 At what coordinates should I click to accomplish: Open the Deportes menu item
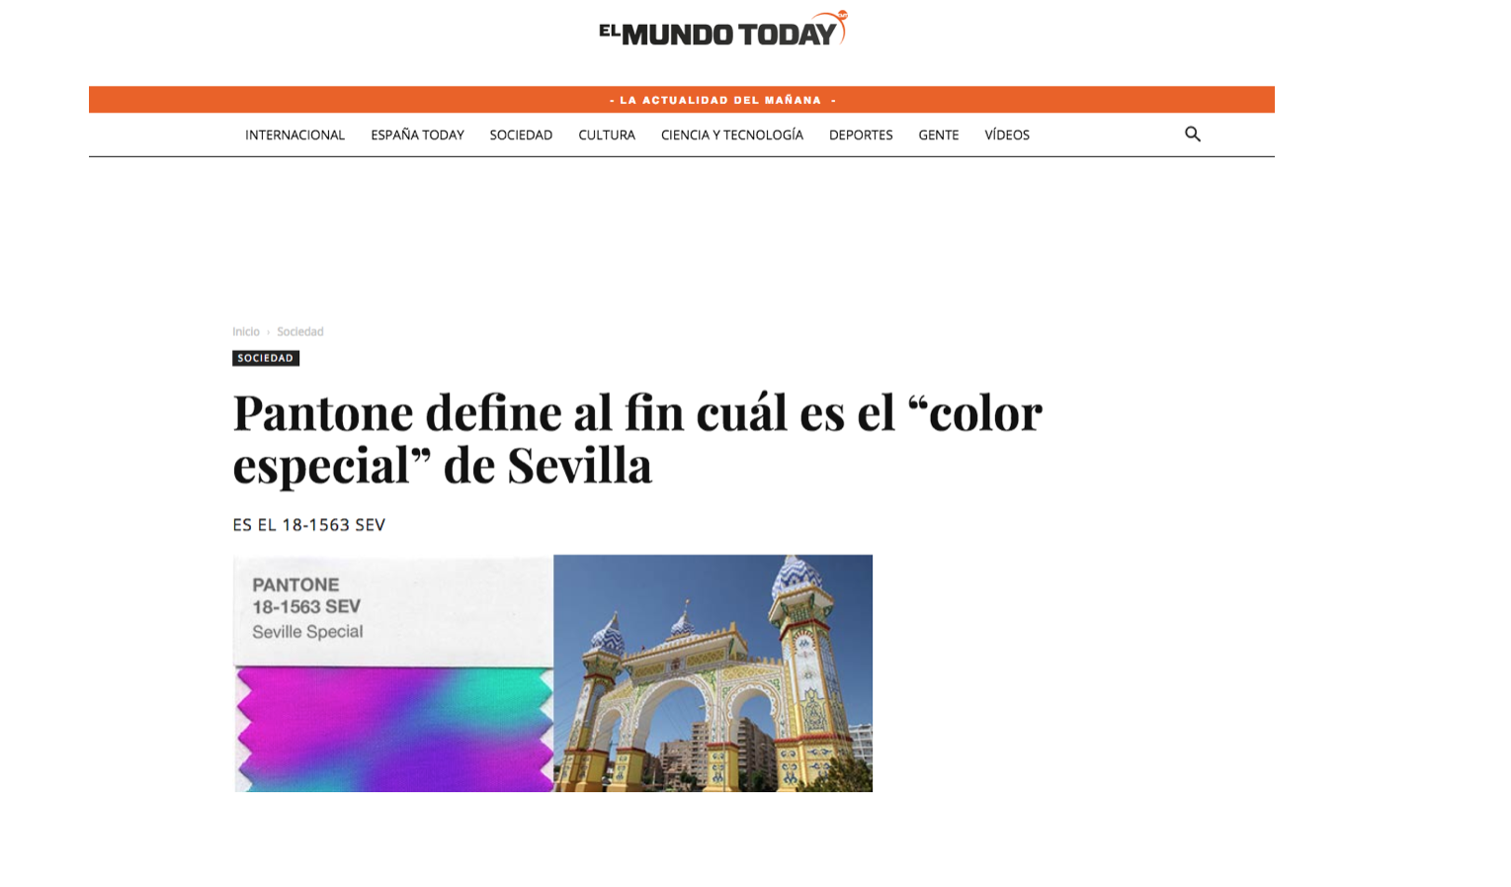coord(860,135)
